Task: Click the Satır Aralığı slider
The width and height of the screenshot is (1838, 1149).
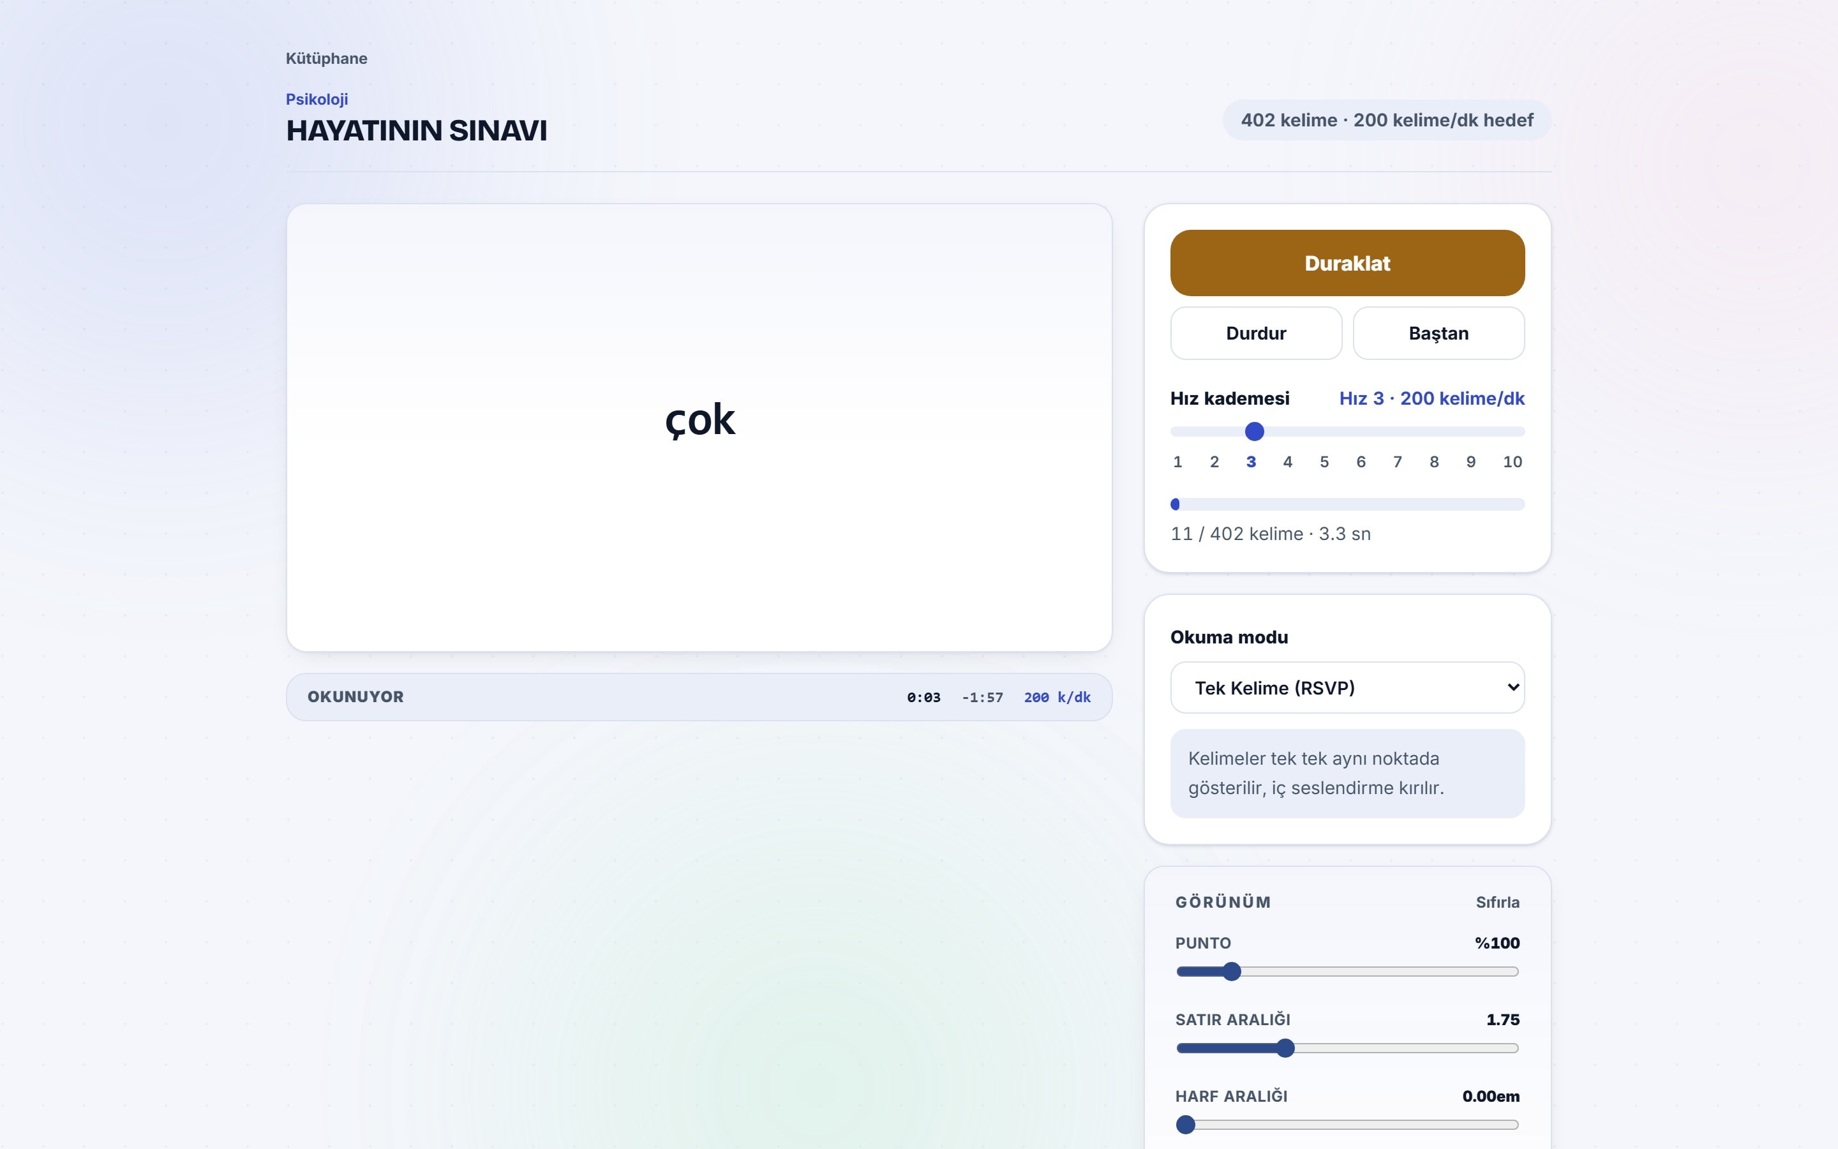Action: click(1347, 1048)
